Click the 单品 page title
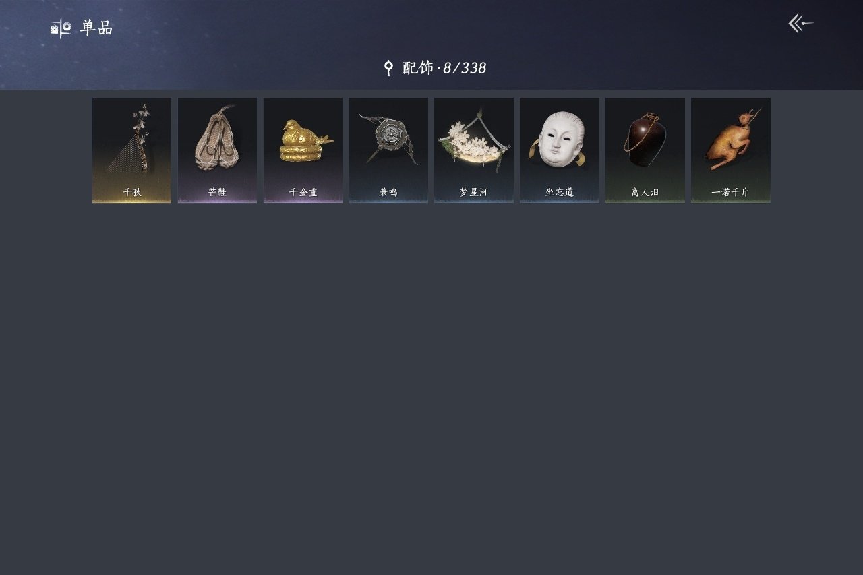This screenshot has height=575, width=863. point(96,28)
